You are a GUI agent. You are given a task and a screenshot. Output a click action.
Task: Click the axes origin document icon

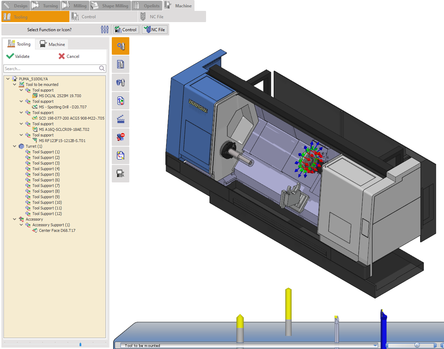click(x=121, y=101)
